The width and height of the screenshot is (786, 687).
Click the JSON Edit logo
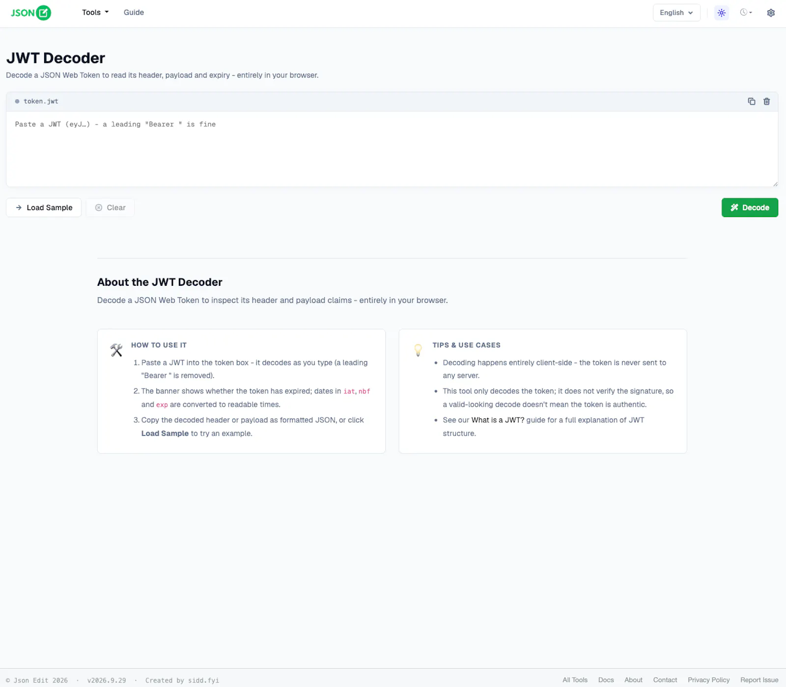coord(31,13)
